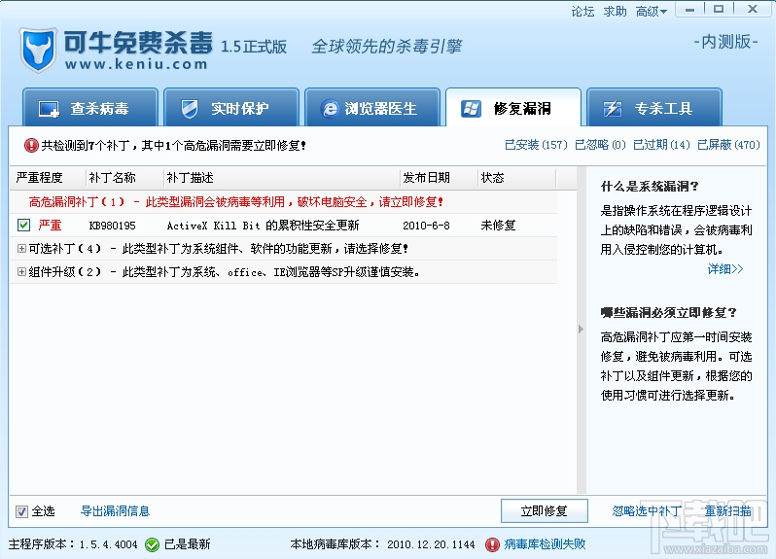Screen dimensions: 776x559
Task: Click the red 严重 severity label
Action: [x=50, y=226]
